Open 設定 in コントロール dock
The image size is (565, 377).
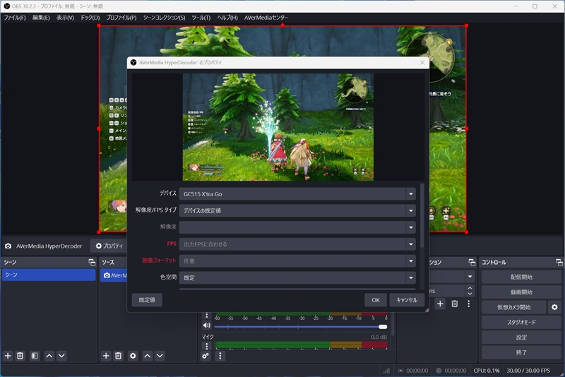click(521, 337)
